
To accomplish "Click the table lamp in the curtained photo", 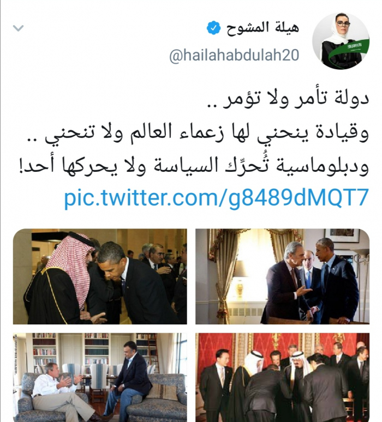I will click(x=239, y=279).
